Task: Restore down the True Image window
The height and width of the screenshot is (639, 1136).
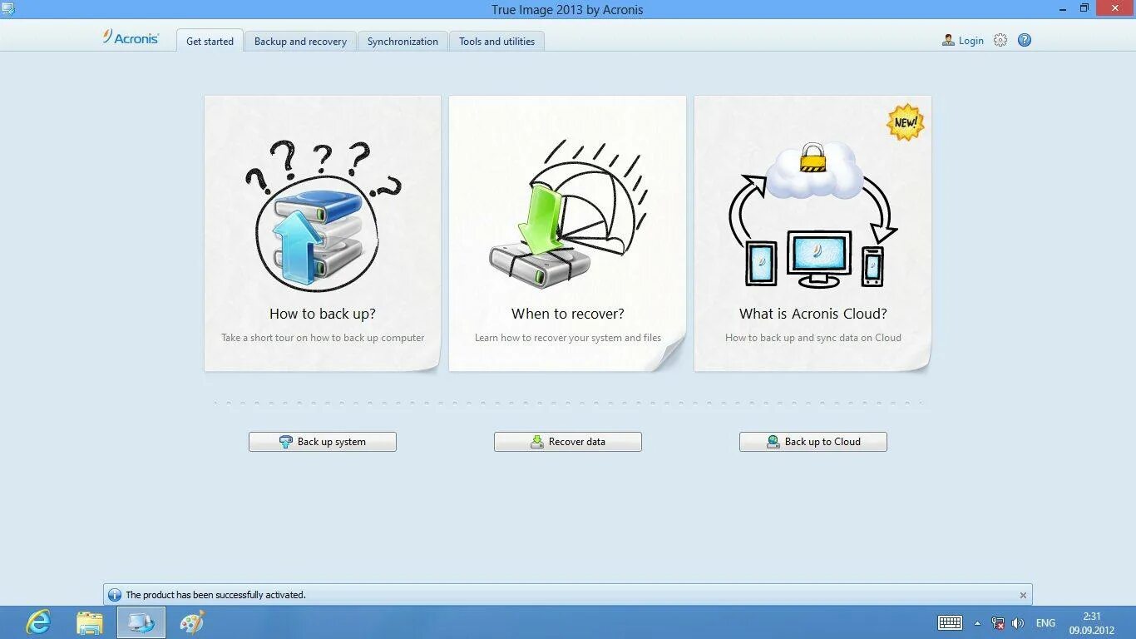Action: pyautogui.click(x=1084, y=8)
